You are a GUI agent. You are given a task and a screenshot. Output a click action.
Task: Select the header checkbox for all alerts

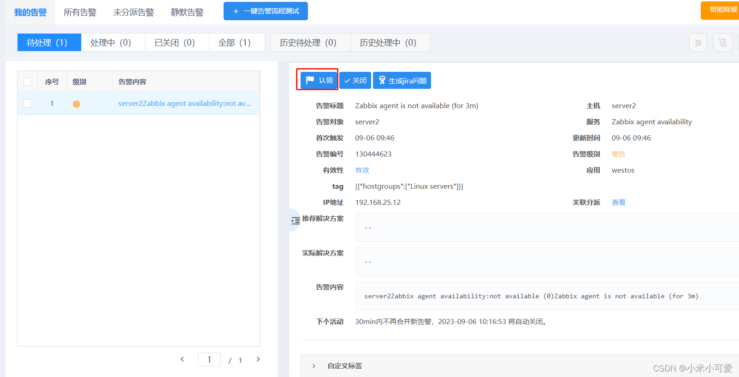pyautogui.click(x=28, y=82)
